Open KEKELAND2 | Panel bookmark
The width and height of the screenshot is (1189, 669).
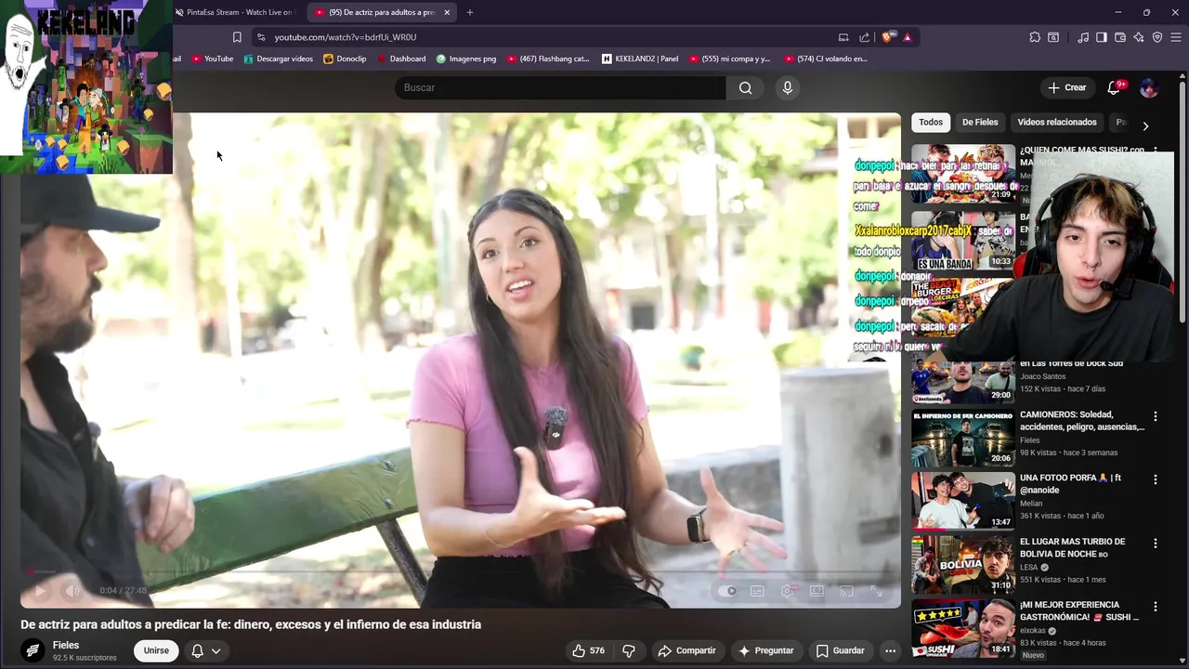tap(640, 59)
